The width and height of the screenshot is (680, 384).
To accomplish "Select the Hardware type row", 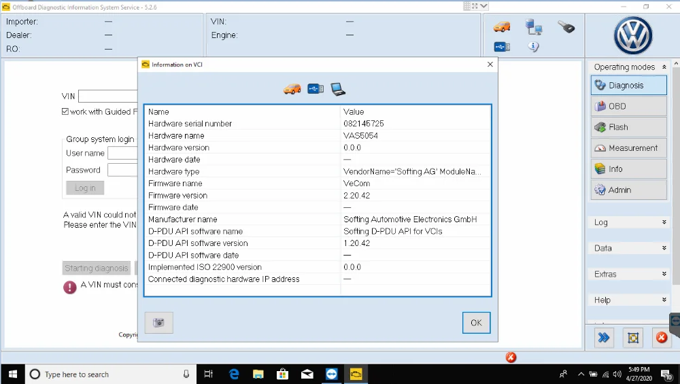I will coord(318,172).
